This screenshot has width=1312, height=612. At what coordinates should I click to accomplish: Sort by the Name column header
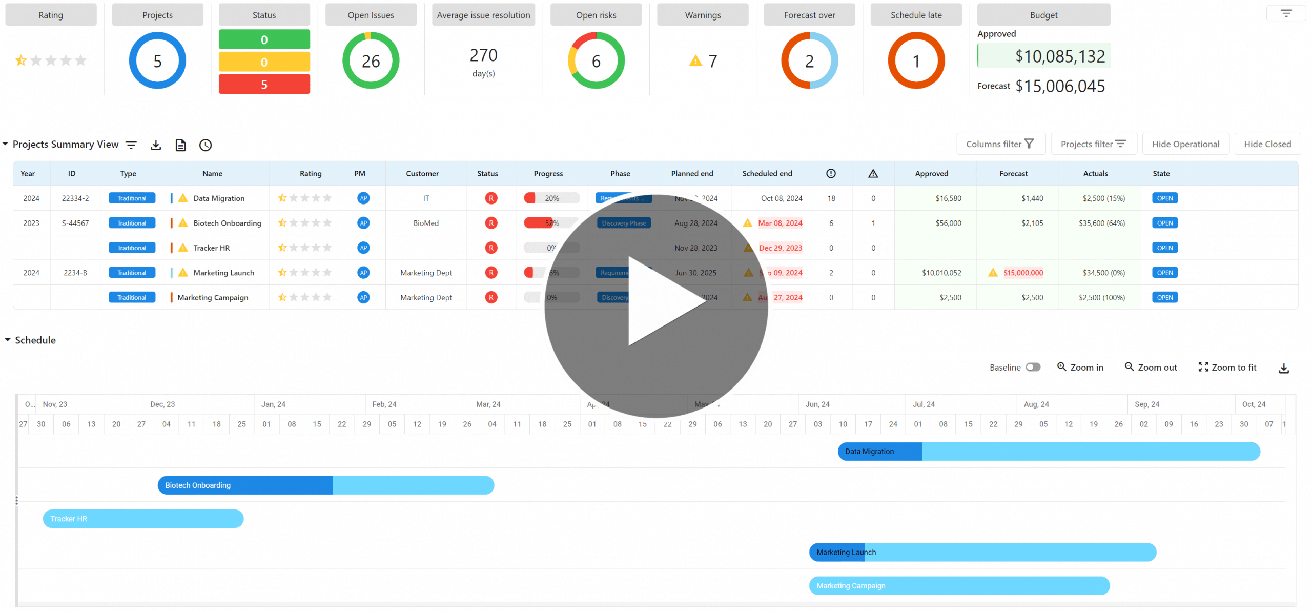212,173
